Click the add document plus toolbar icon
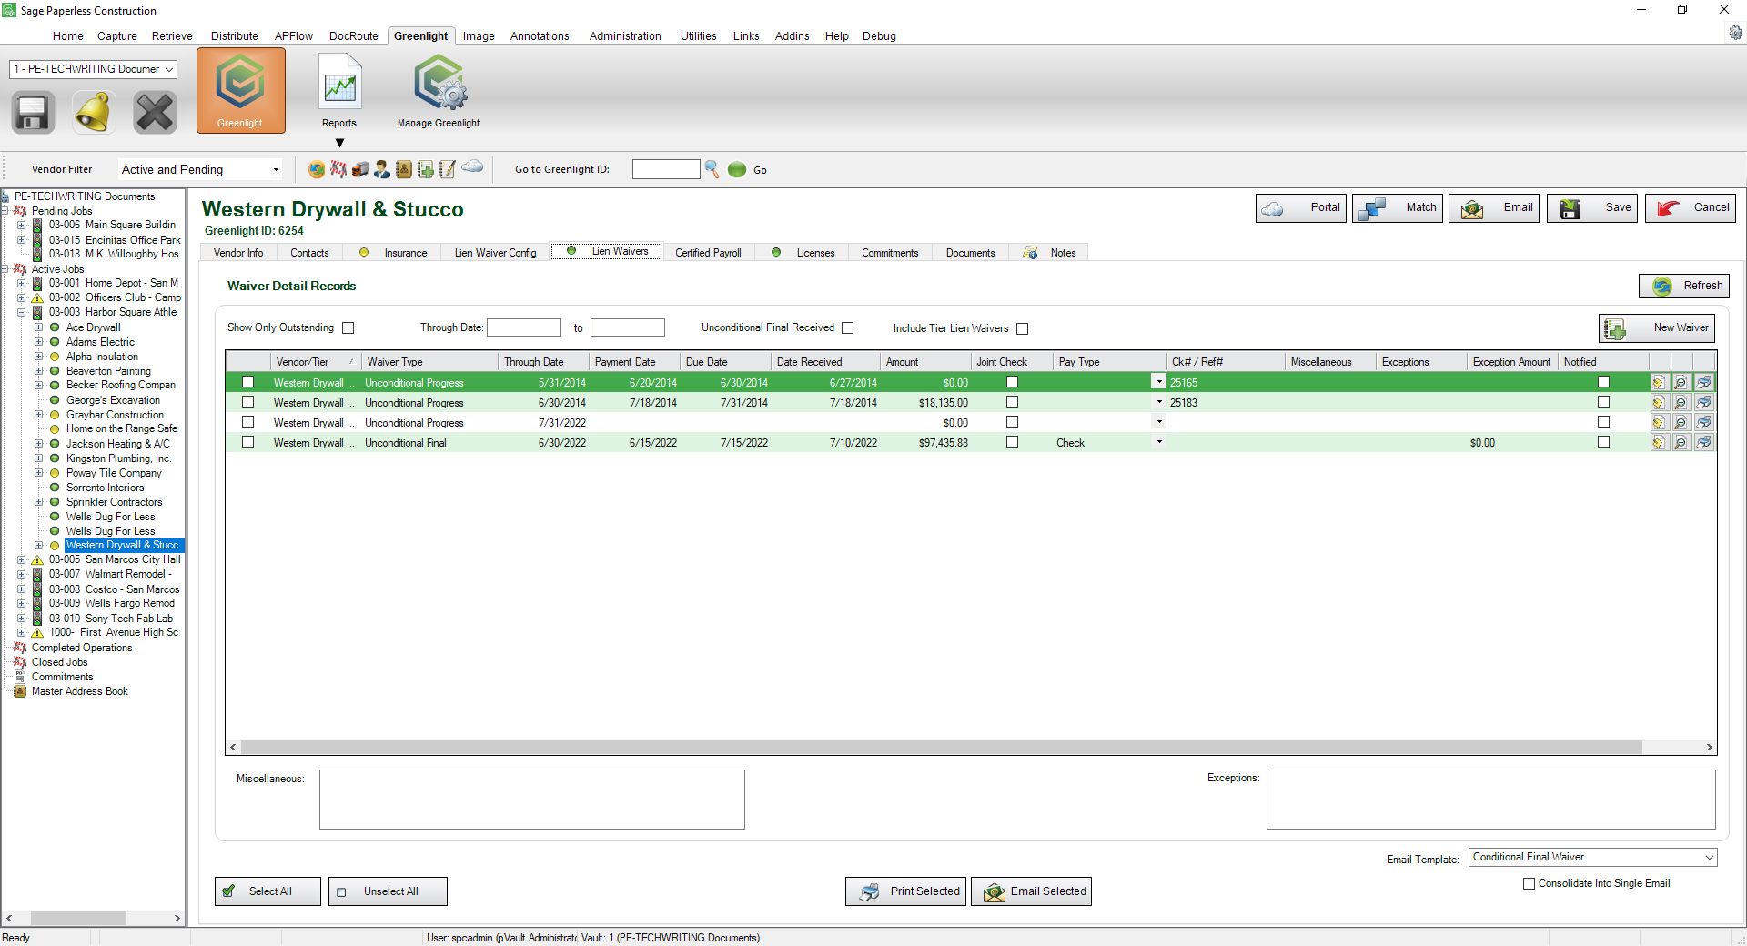1747x946 pixels. pyautogui.click(x=426, y=169)
